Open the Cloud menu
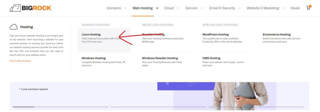 click(169, 8)
